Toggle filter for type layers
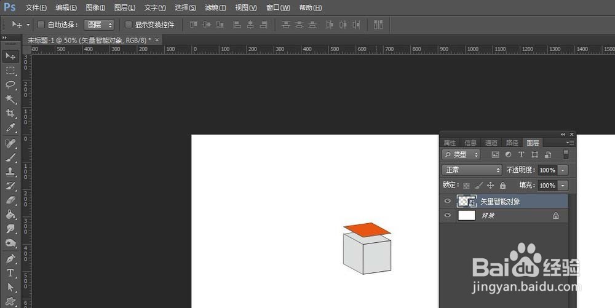 point(522,154)
